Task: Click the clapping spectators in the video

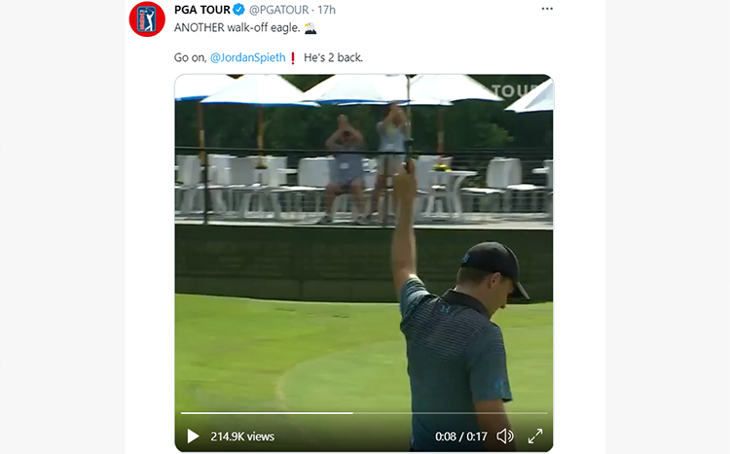Action: (x=368, y=162)
